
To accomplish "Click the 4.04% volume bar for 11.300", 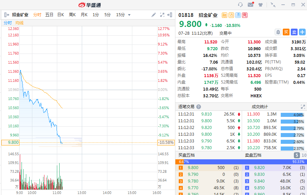I will pos(292,115).
